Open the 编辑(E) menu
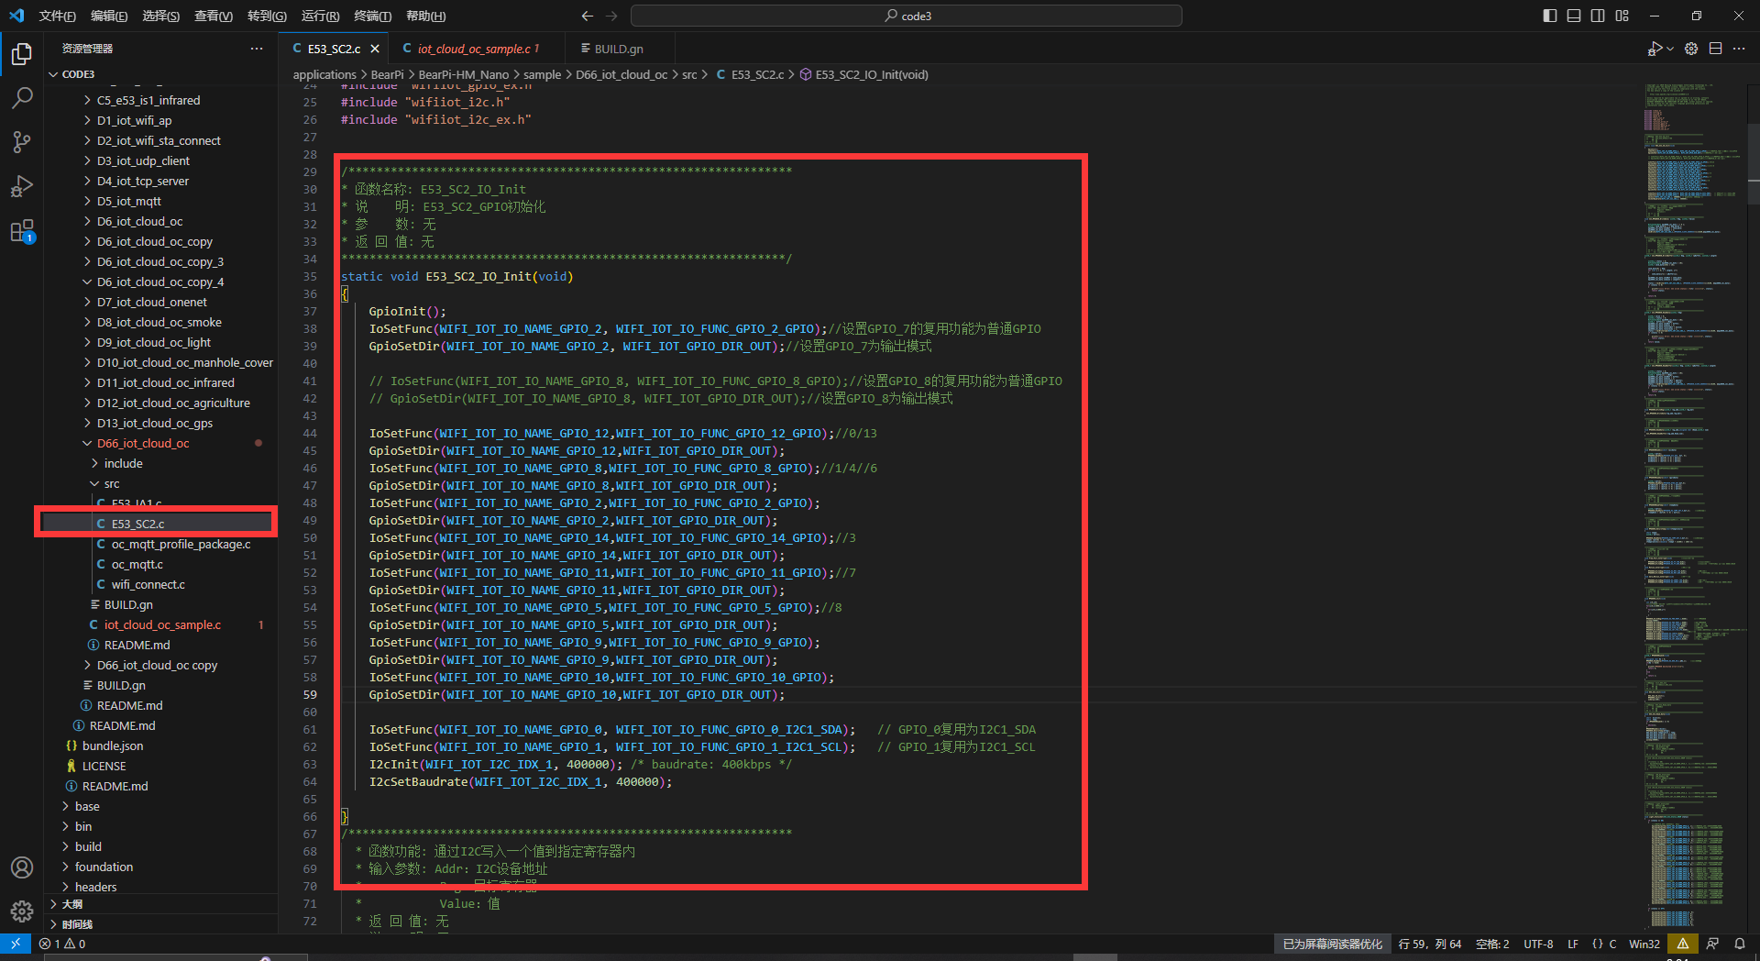 pos(109,16)
